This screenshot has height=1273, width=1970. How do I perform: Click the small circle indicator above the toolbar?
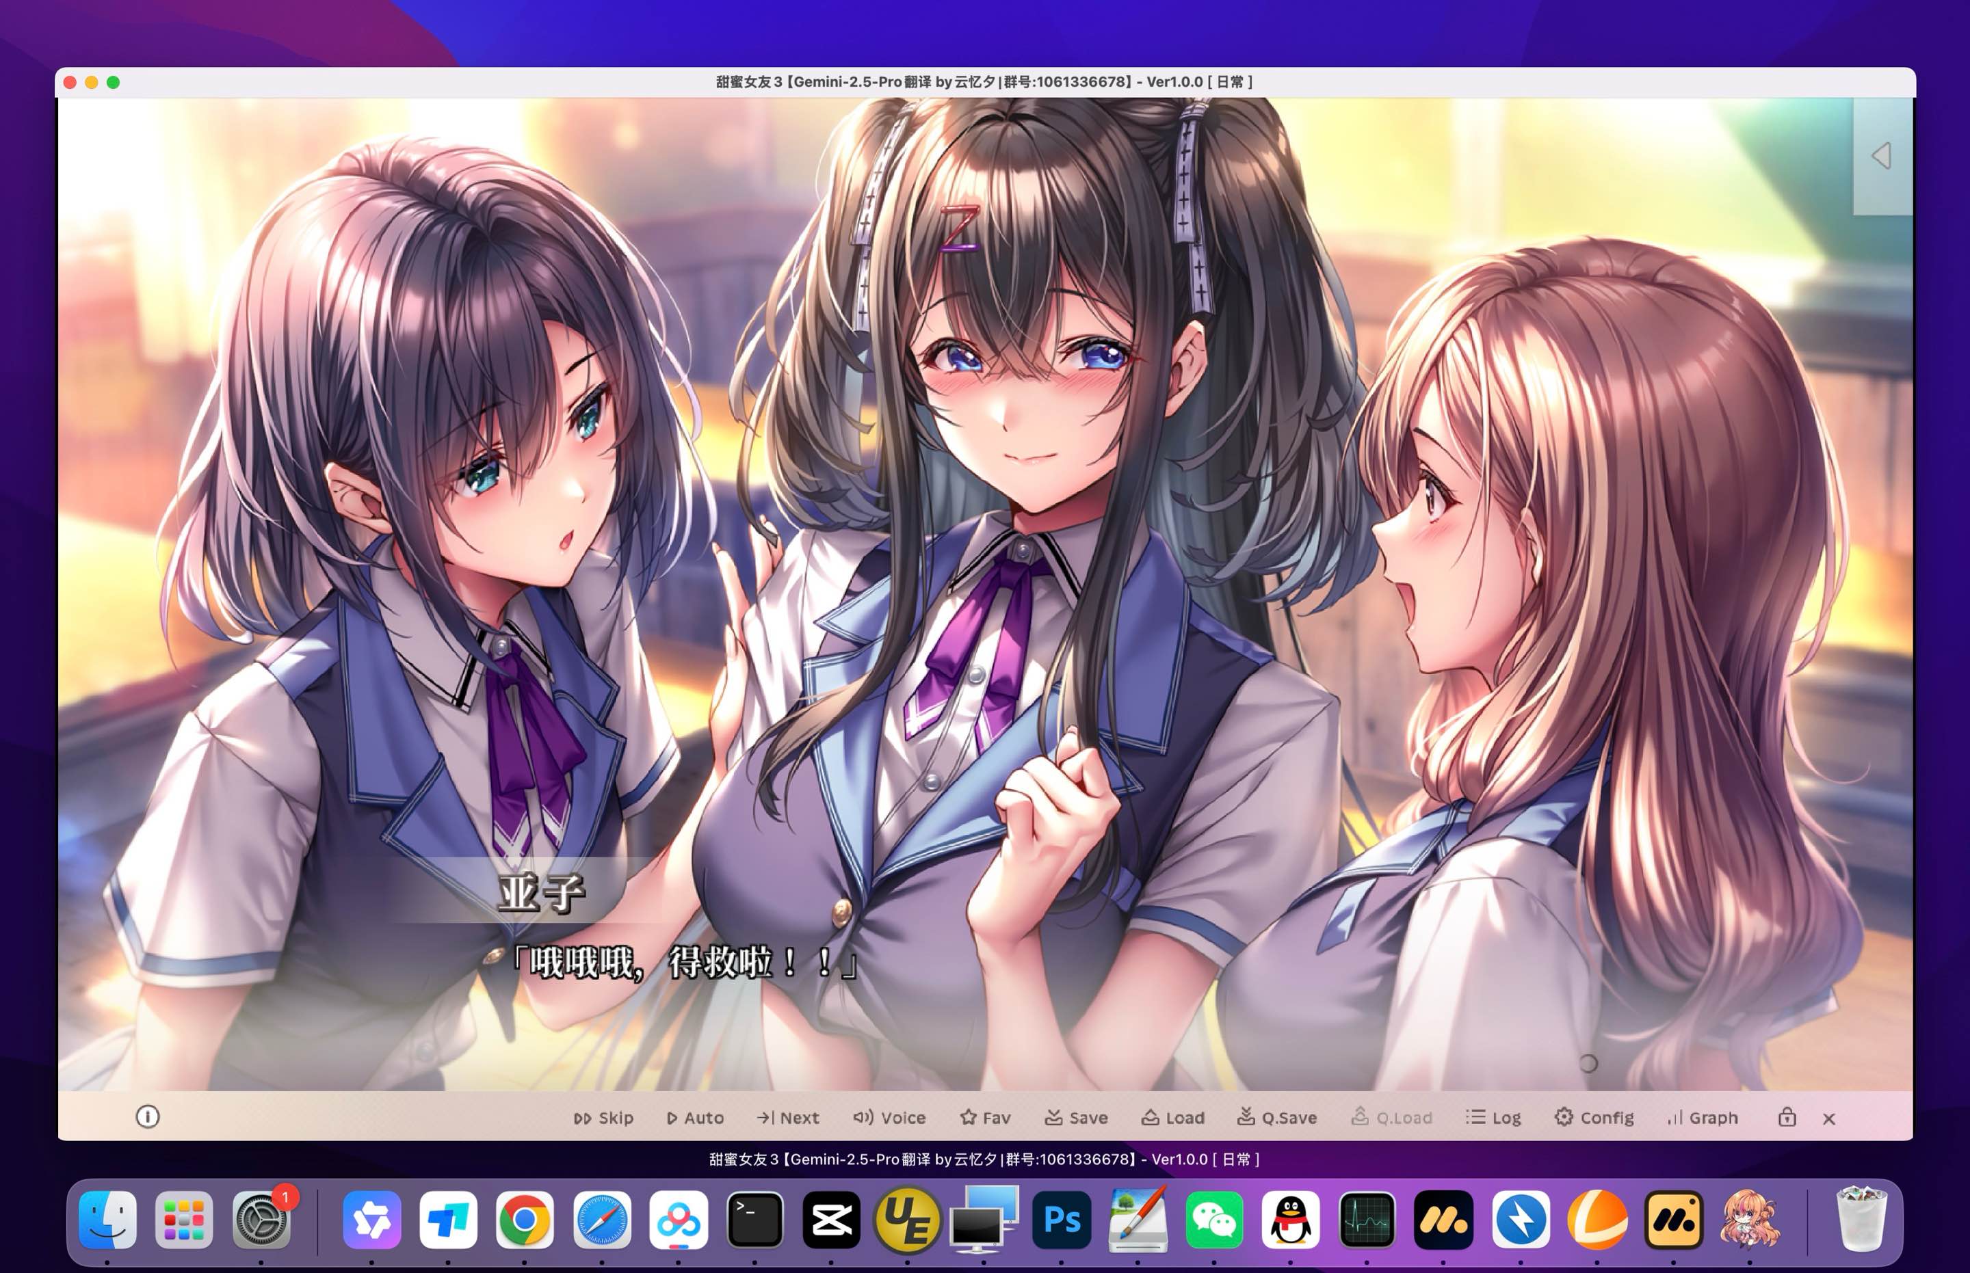pyautogui.click(x=1589, y=1064)
